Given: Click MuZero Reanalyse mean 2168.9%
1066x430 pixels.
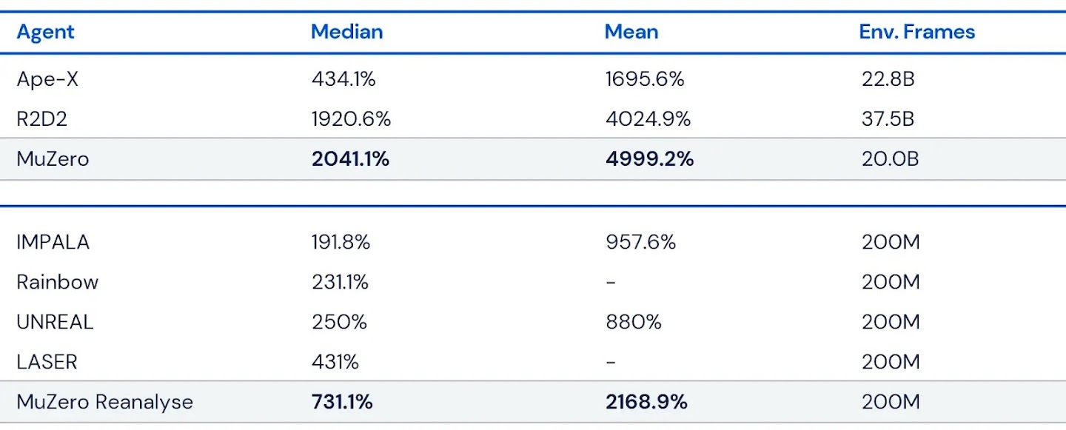Looking at the screenshot, I should 646,402.
